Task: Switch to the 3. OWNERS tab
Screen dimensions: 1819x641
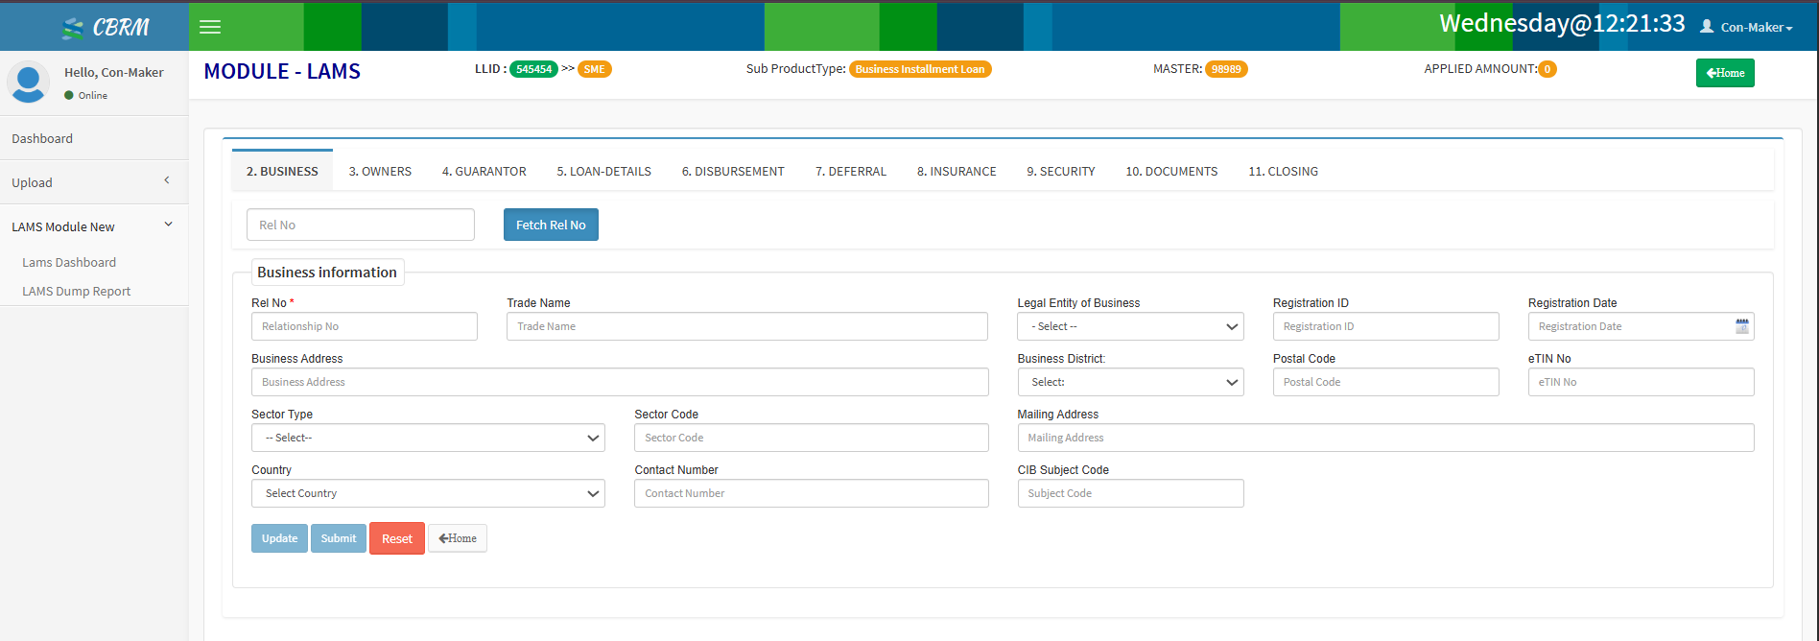Action: [380, 172]
